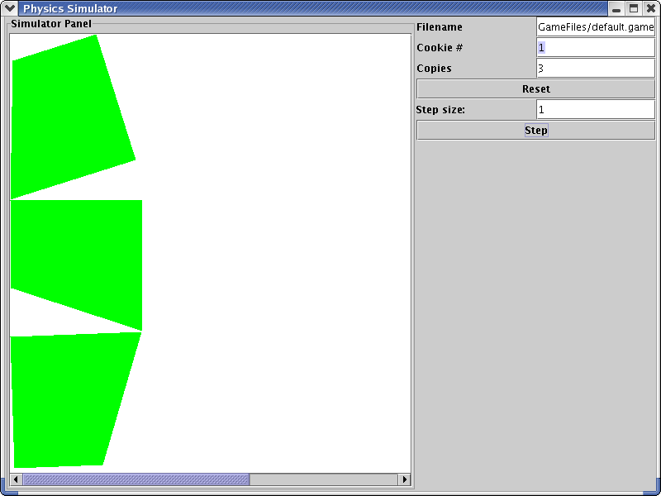Click the Cookie # label

tap(440, 48)
